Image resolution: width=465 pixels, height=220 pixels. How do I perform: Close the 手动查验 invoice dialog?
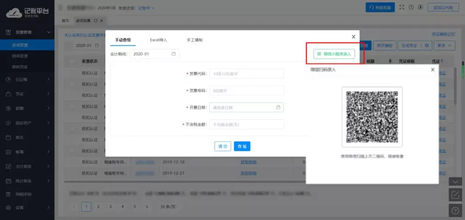tap(353, 37)
